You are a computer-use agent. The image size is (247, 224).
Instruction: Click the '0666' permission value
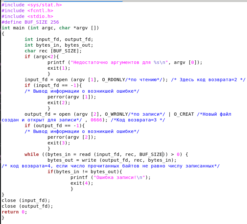click(x=96, y=120)
